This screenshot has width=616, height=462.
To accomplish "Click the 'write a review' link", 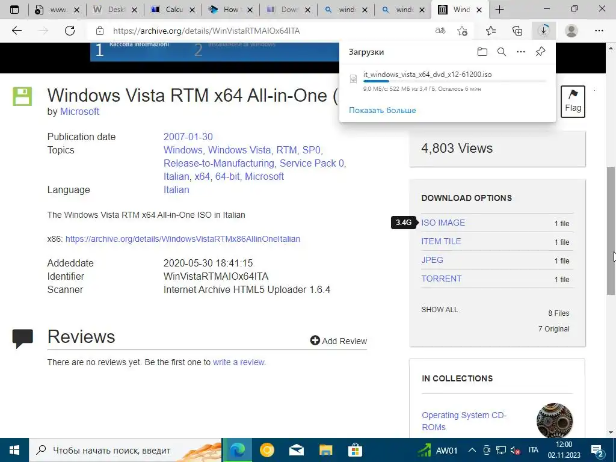I will click(x=238, y=362).
